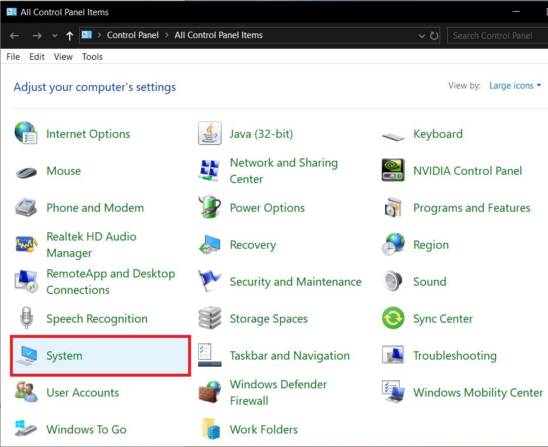Go forward with the forward arrow
Screen dimensions: 548x447
37,36
